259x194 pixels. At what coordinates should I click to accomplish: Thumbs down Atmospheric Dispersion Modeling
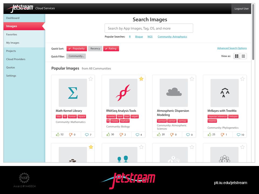coord(172,135)
